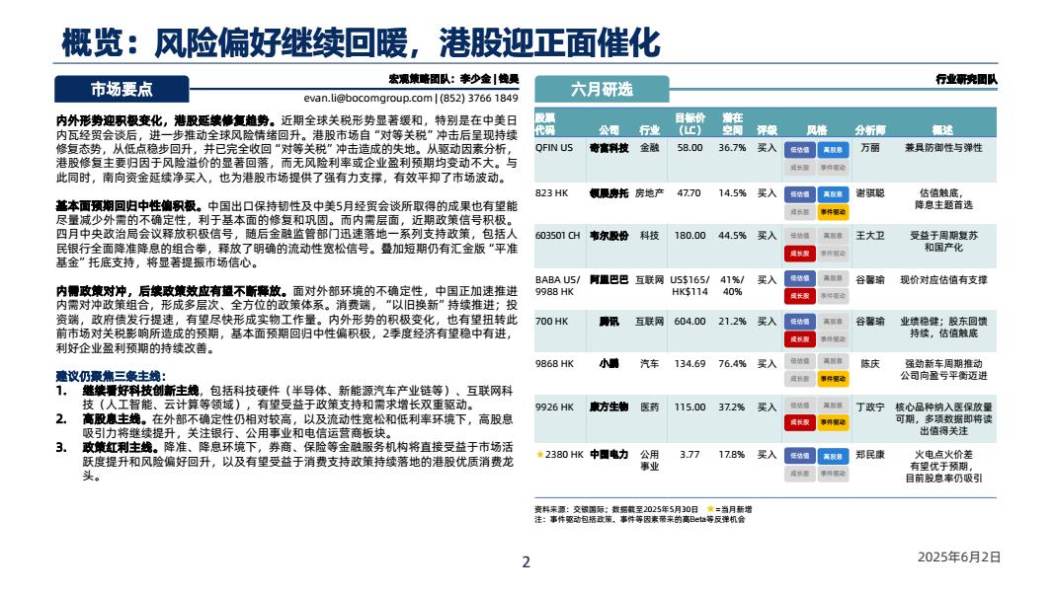Click the company name 康方生物

(609, 408)
